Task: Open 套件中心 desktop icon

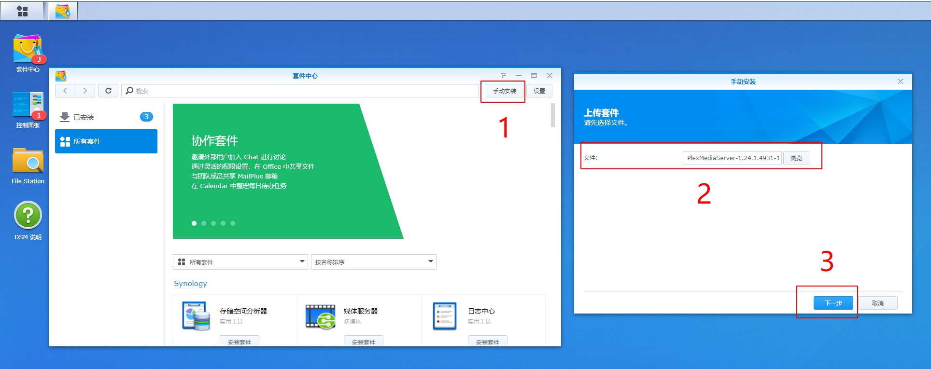Action: pos(28,51)
